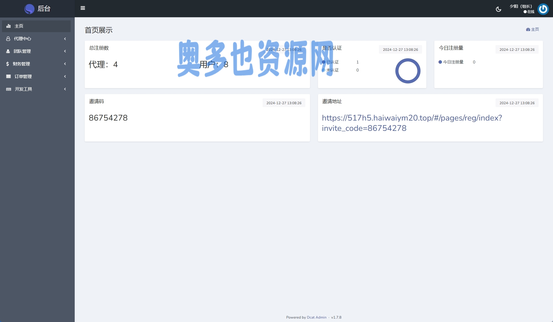Open the invitation URL link
Image resolution: width=553 pixels, height=322 pixels.
tap(412, 118)
